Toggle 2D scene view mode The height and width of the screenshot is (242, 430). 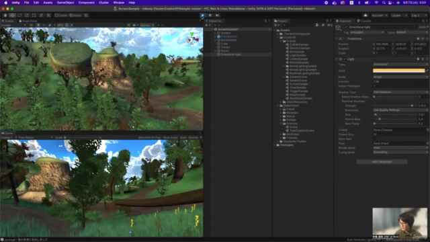pos(31,26)
